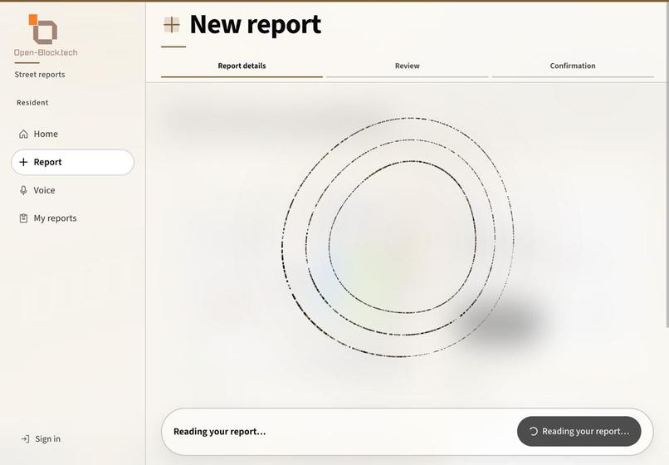669x465 pixels.
Task: Click the animated concentric rings loader
Action: (x=398, y=237)
